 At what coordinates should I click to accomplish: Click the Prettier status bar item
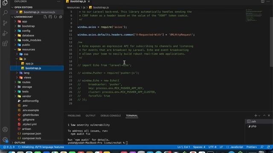251,147
